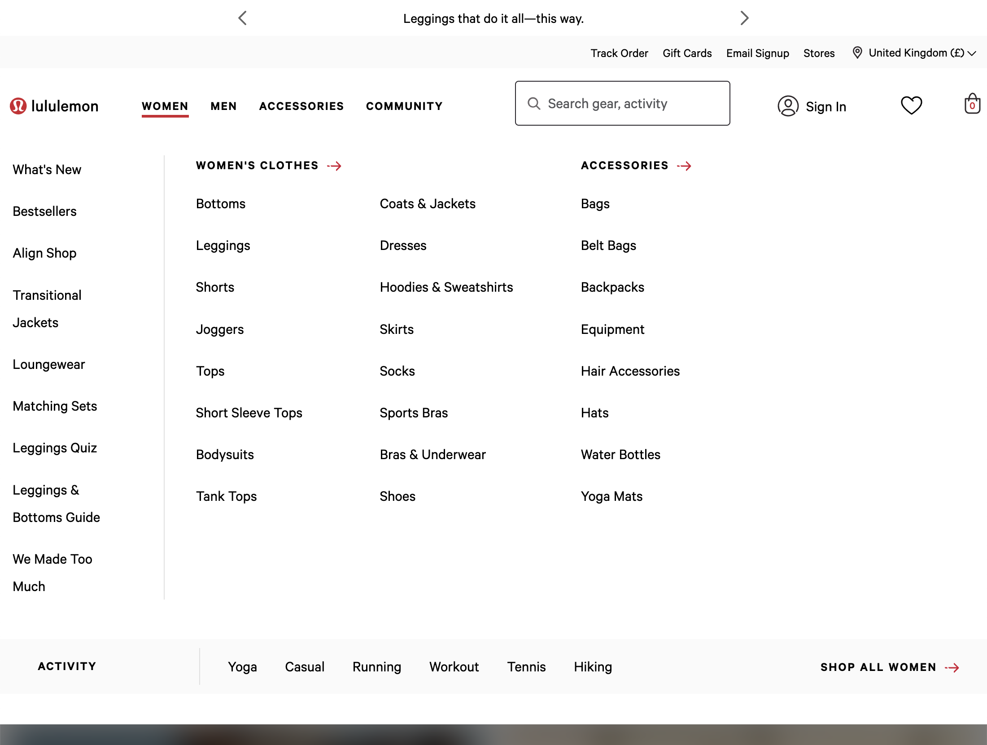Open the COMMUNITY menu
987x745 pixels.
403,106
